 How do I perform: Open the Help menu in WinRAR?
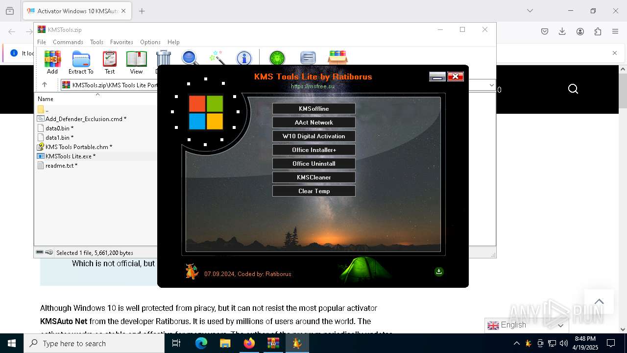coord(173,42)
